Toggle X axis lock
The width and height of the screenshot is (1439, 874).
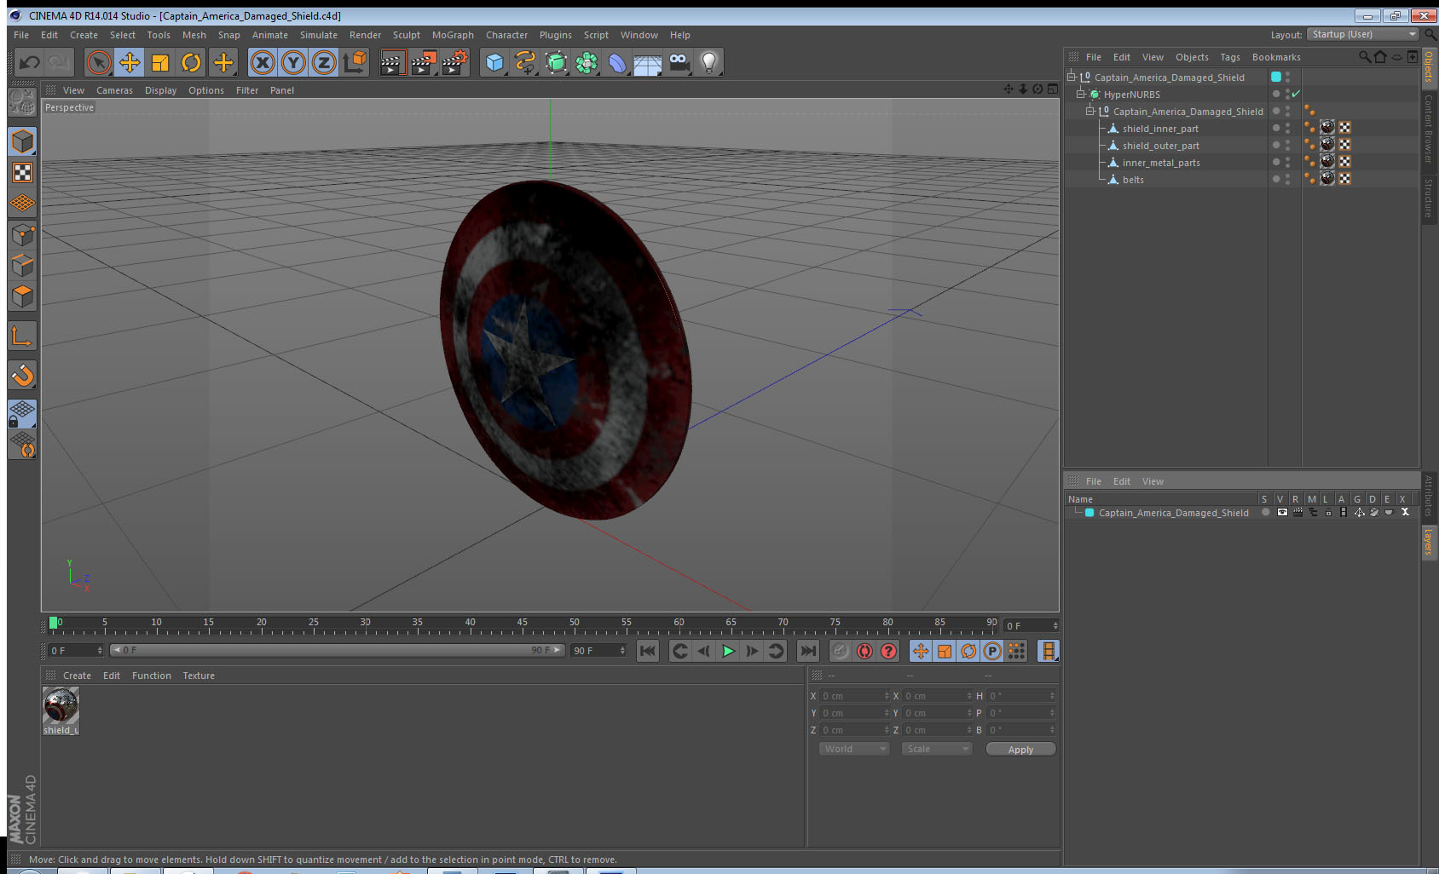(263, 62)
